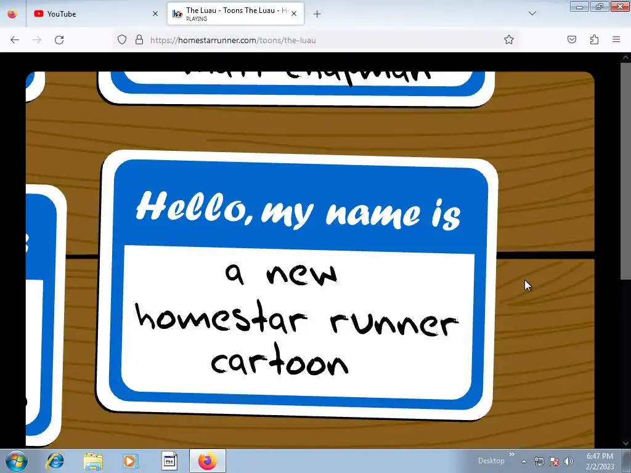
Task: Open the tracking protection shield icon
Action: tap(122, 39)
